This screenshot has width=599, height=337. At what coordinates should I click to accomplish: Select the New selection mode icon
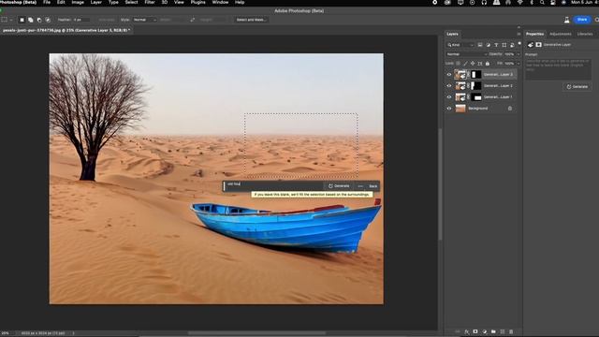coord(22,20)
